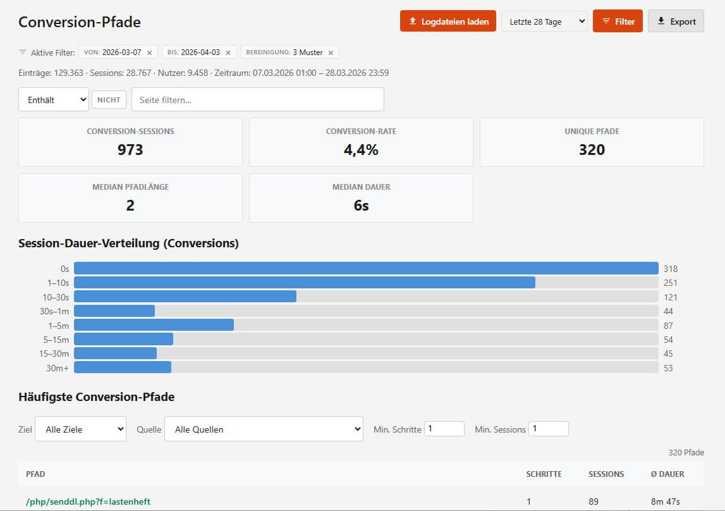725x511 pixels.
Task: Sort table by Schritte column header
Action: 544,474
